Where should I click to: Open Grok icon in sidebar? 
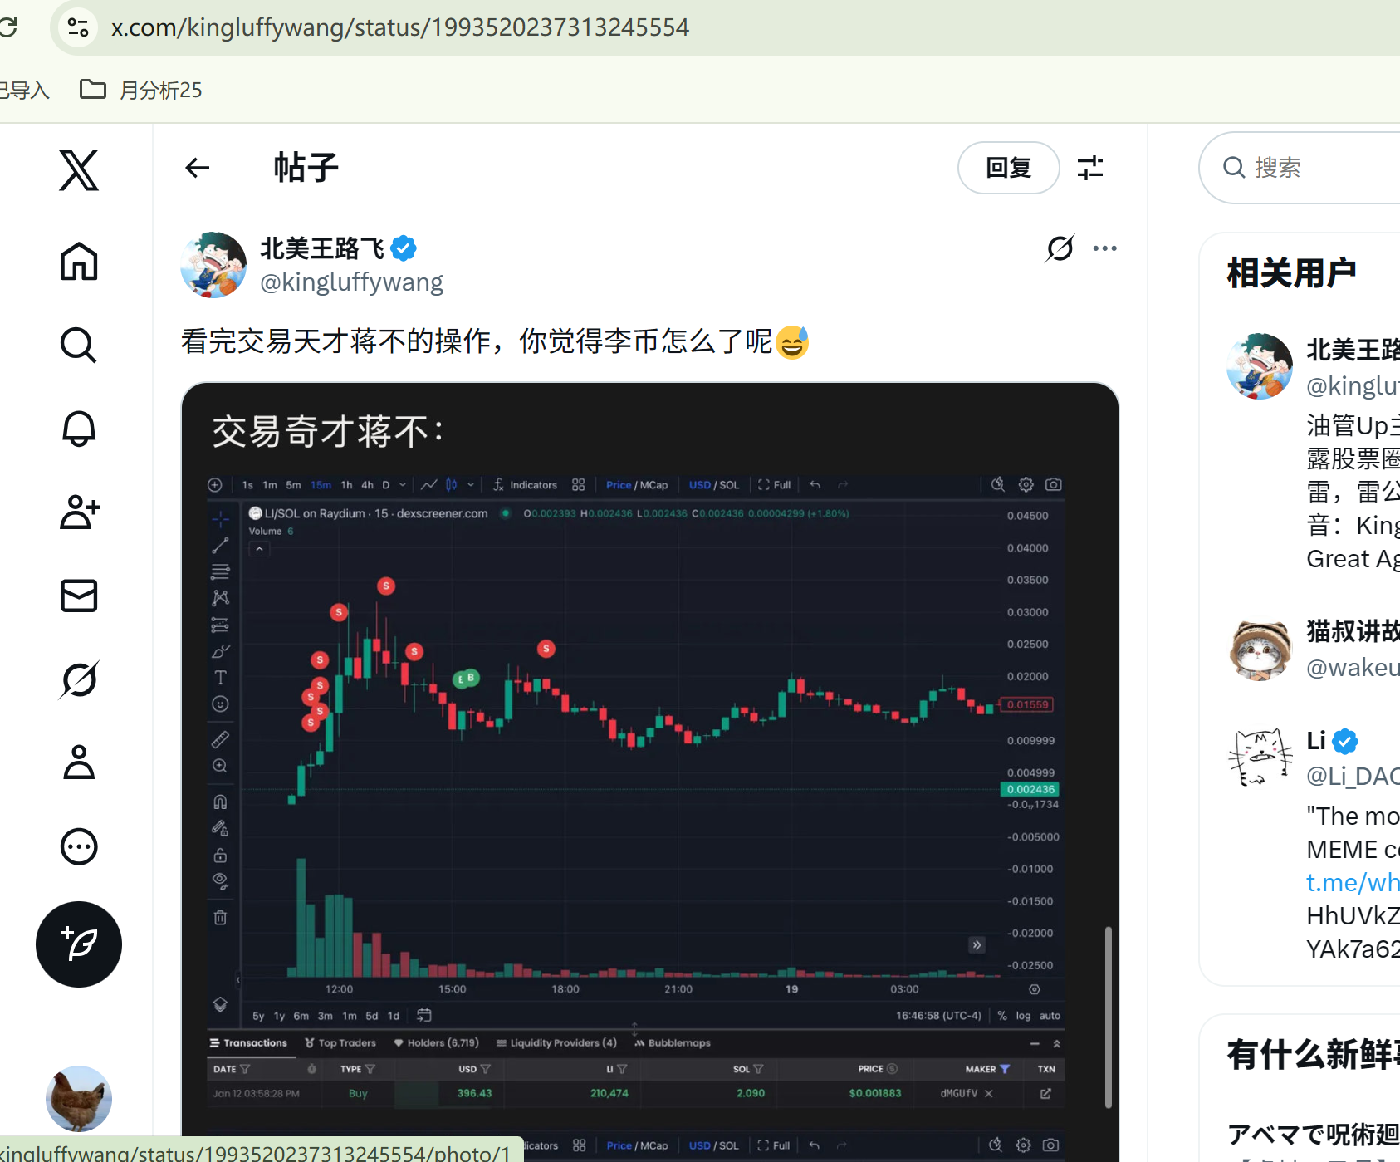click(79, 679)
